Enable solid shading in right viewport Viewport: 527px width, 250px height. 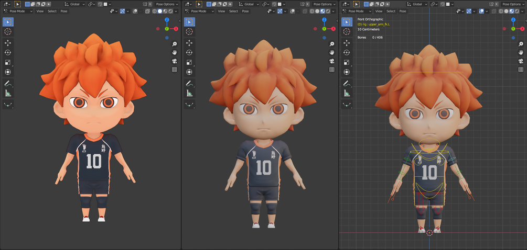pos(507,11)
